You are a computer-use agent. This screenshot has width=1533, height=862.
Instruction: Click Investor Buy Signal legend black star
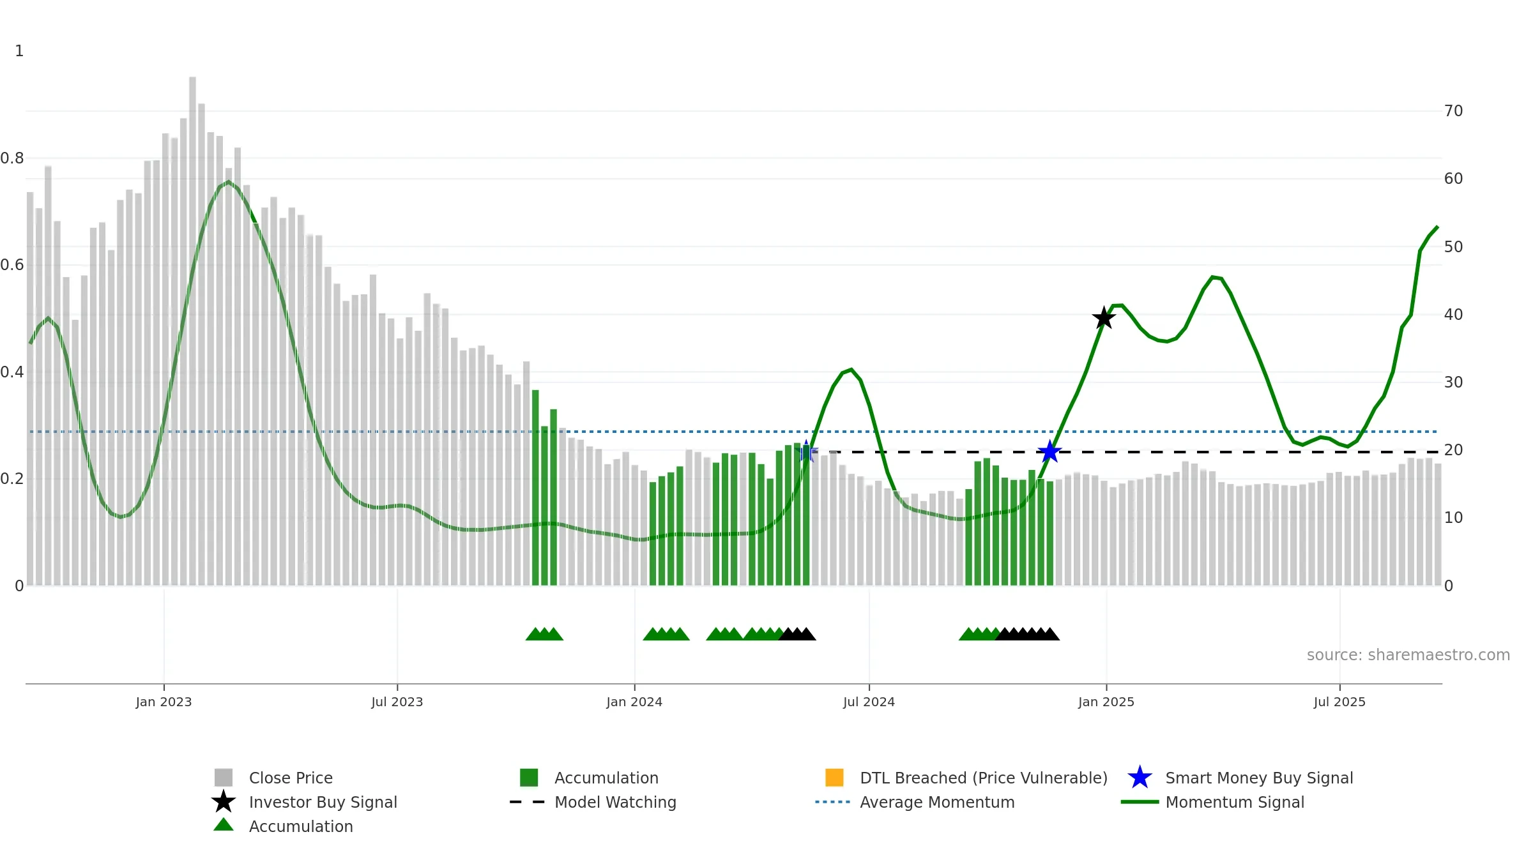224,801
